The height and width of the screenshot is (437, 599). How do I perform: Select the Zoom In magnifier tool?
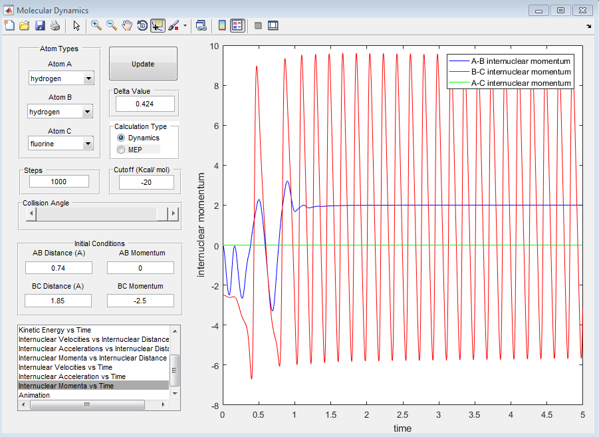coord(96,26)
